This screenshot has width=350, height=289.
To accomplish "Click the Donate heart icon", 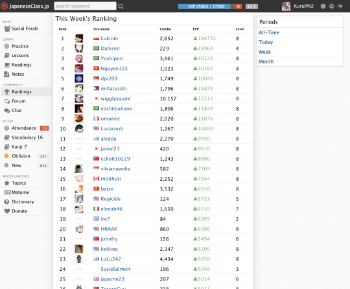I will (x=7, y=211).
